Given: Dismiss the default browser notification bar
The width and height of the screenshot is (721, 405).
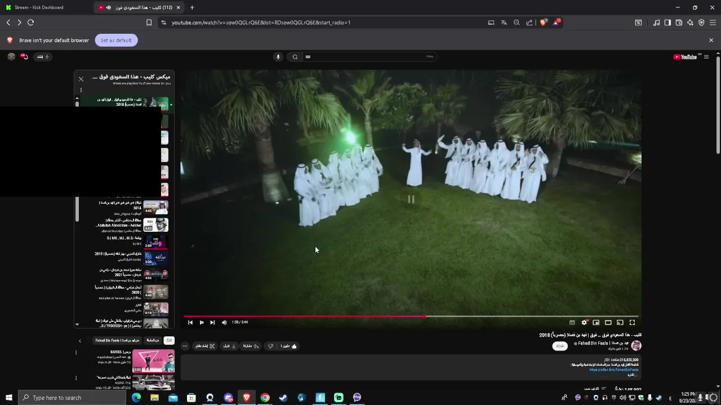Looking at the screenshot, I should (711, 40).
